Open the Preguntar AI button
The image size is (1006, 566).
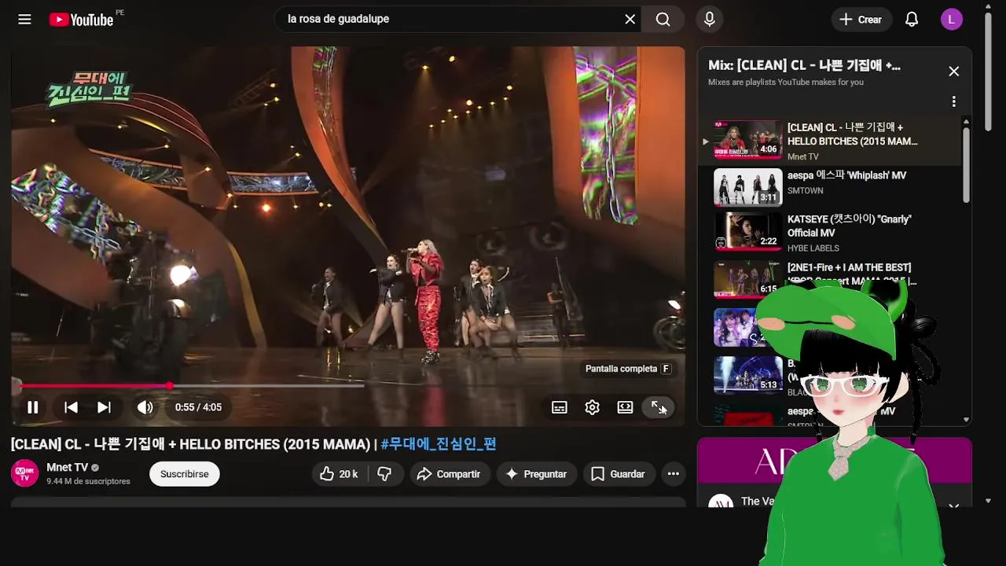coord(536,474)
